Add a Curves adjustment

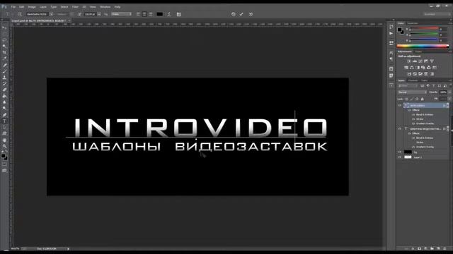tap(420, 61)
